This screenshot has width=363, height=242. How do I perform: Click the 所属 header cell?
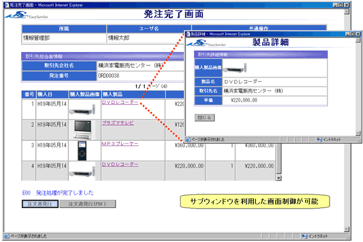click(64, 29)
